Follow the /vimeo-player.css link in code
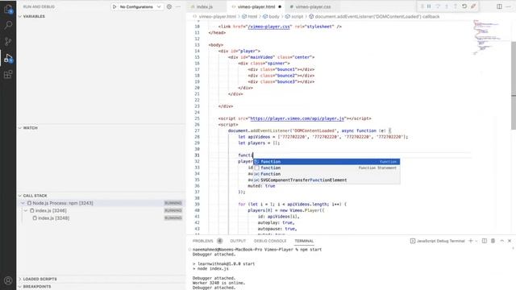This screenshot has height=290, width=516. [268, 27]
